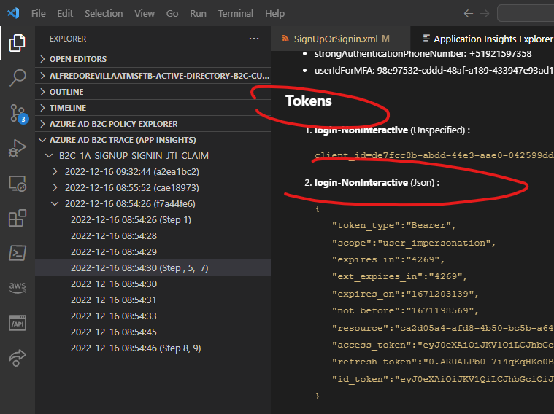The image size is (554, 414).
Task: Expand the Outline section
Action: point(153,92)
